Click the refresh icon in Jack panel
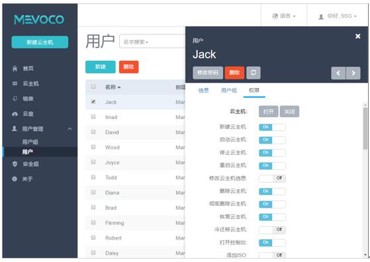This screenshot has height=262, width=370. tap(254, 73)
